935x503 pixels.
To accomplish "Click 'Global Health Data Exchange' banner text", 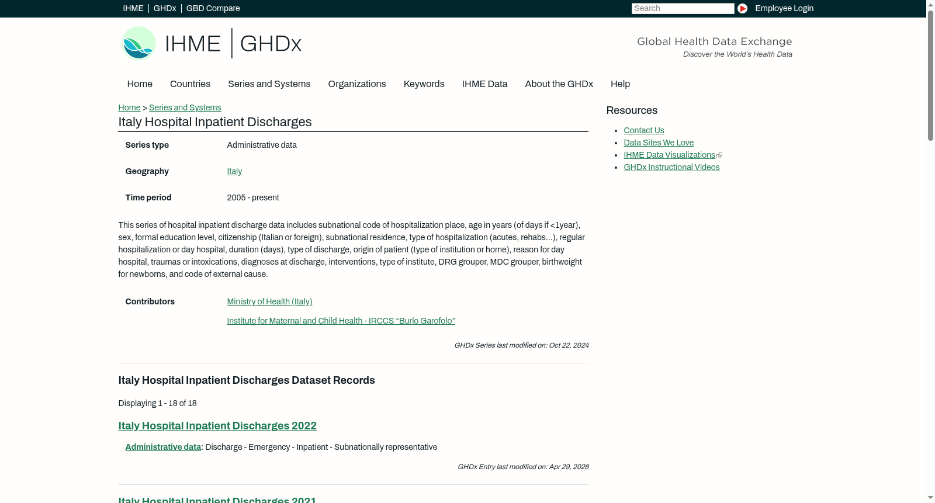I will pyautogui.click(x=714, y=41).
